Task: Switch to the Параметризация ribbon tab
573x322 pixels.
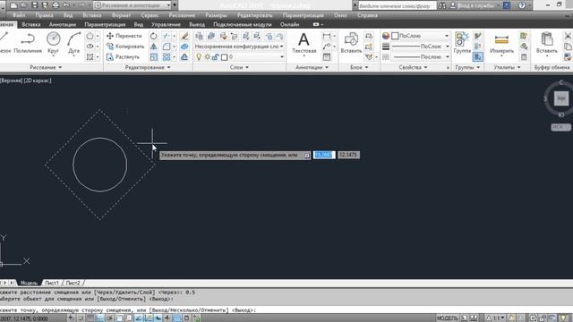Action: [105, 24]
